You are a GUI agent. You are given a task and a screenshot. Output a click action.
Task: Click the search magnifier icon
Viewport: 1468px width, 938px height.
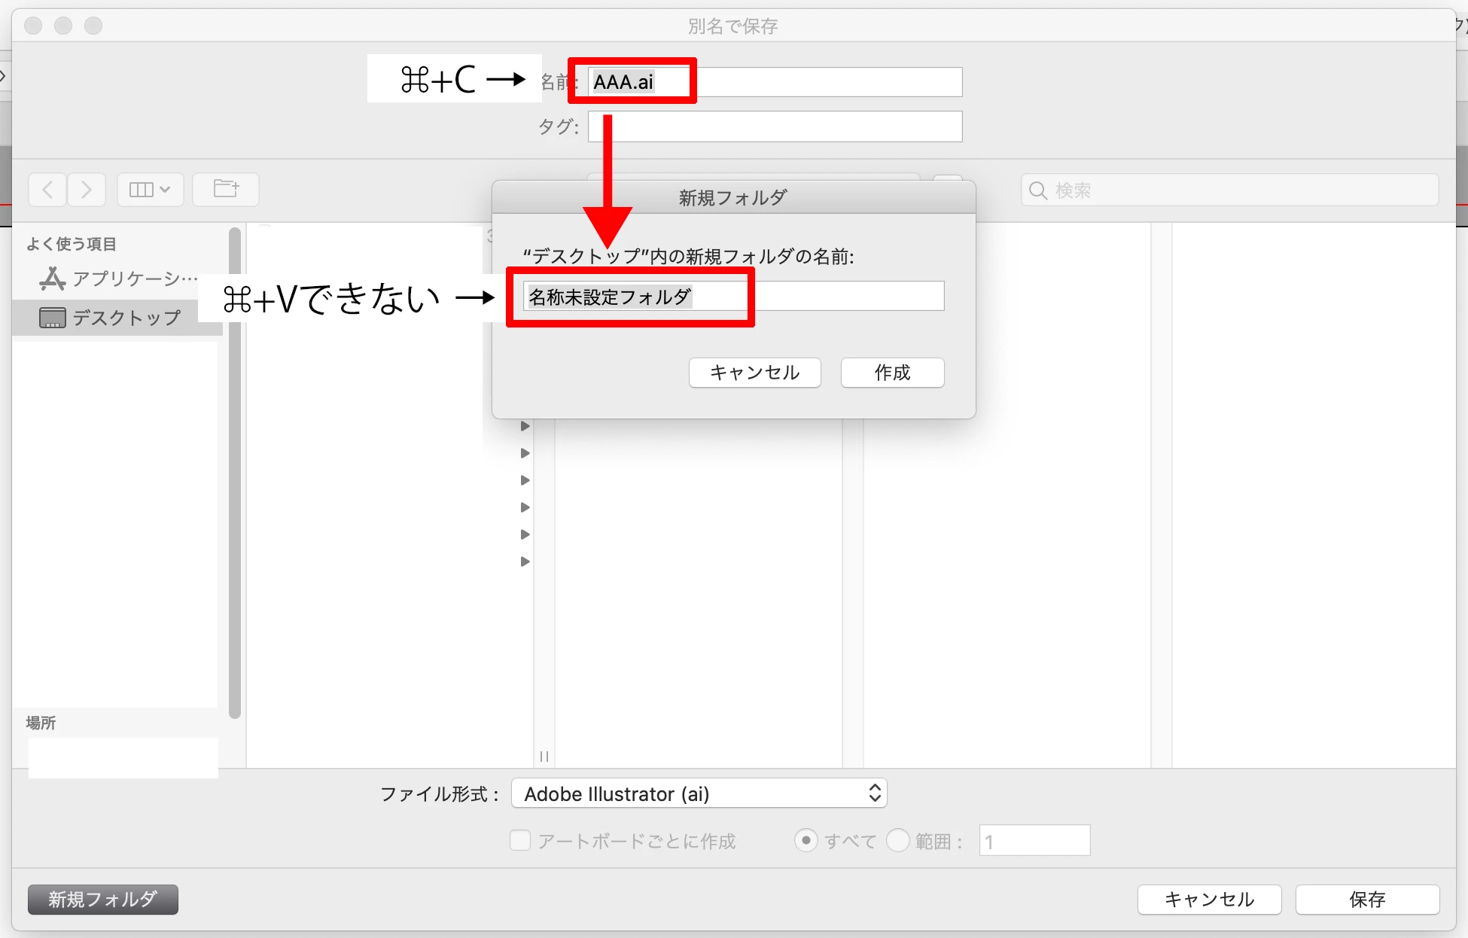(1038, 190)
